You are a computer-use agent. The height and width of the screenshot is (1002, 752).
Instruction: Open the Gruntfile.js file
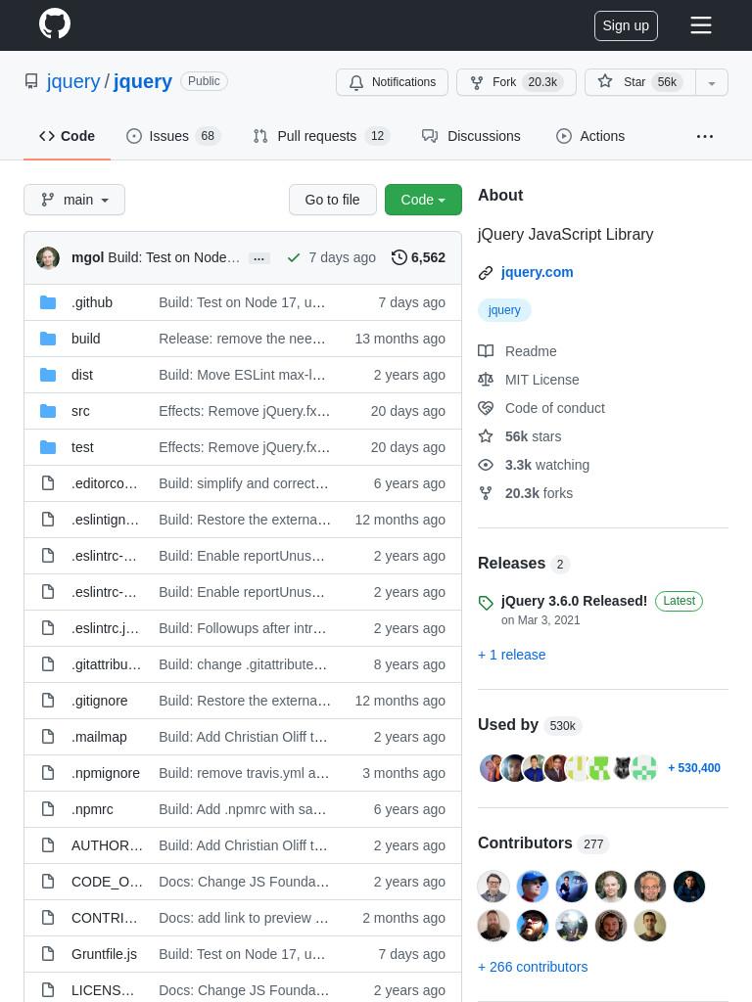click(x=104, y=954)
